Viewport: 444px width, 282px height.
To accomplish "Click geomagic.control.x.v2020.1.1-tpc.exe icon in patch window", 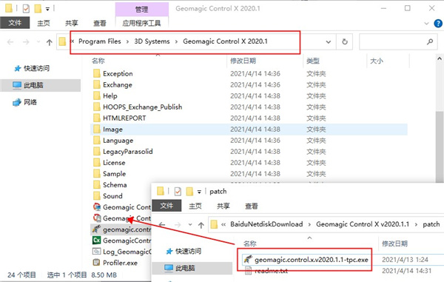I will pyautogui.click(x=248, y=259).
